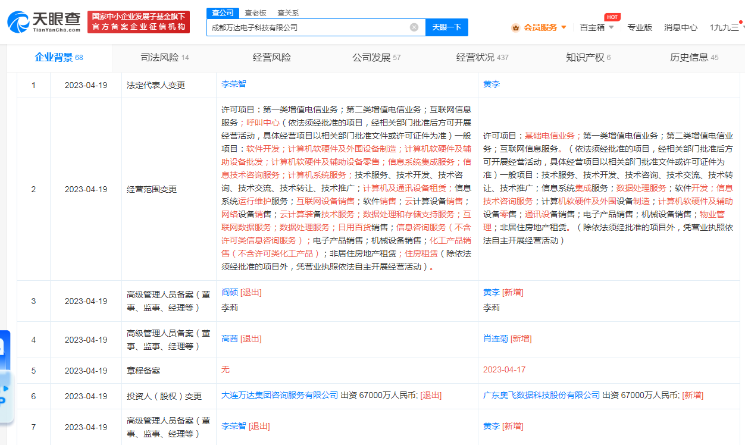
Task: Open 大连万达集团咨询服务有限公司 investor link
Action: (x=280, y=395)
